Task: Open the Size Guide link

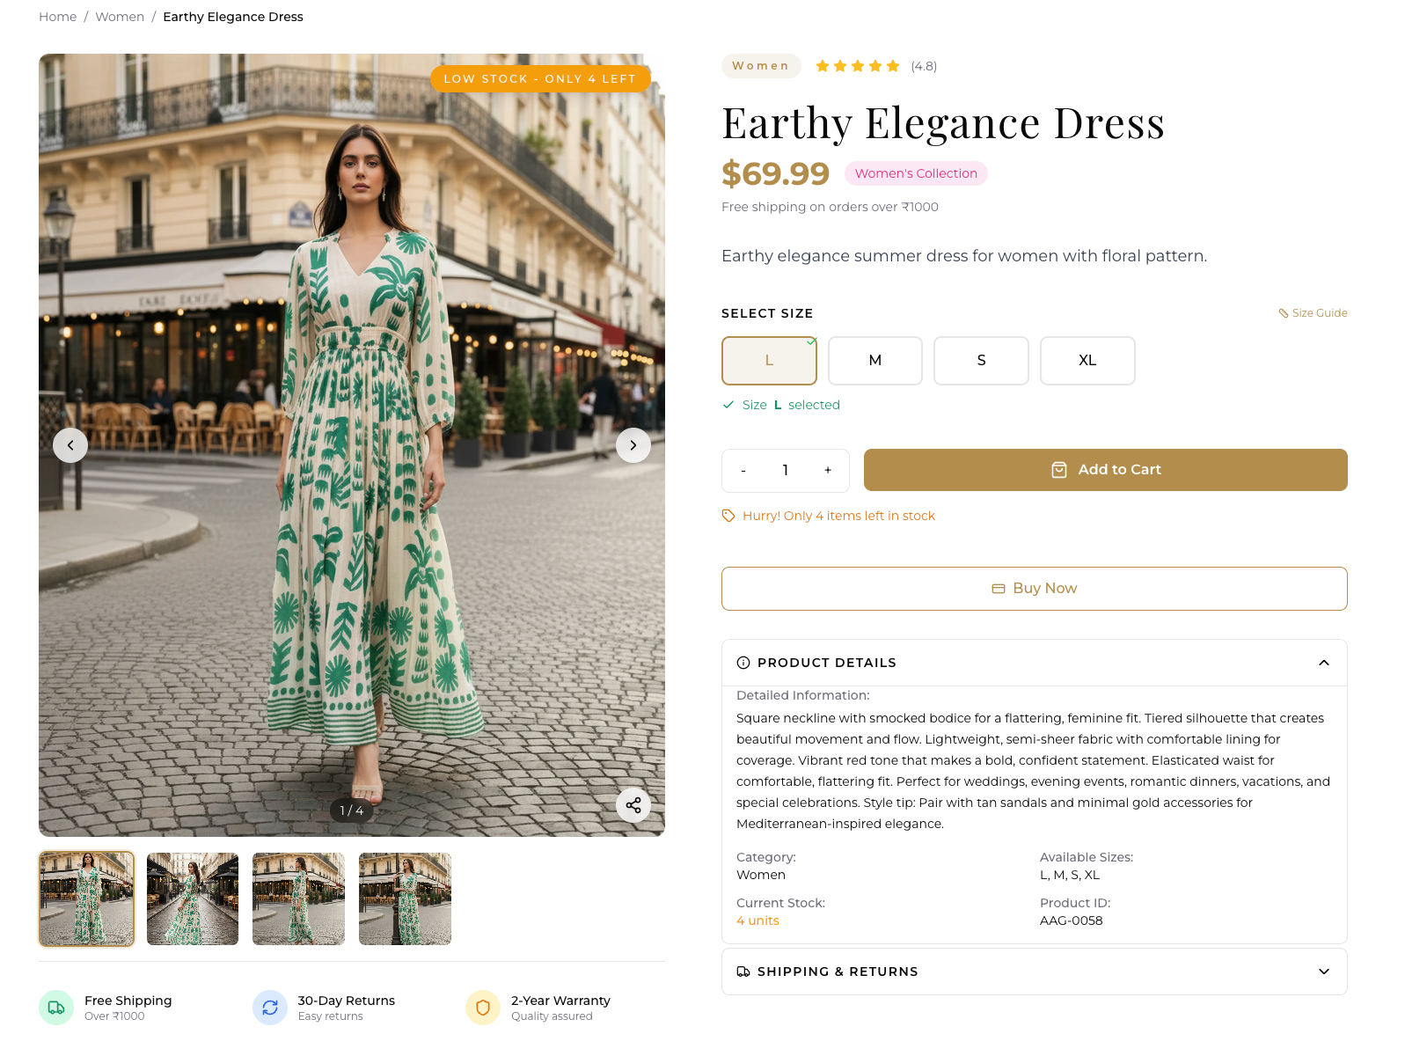Action: pyautogui.click(x=1314, y=313)
